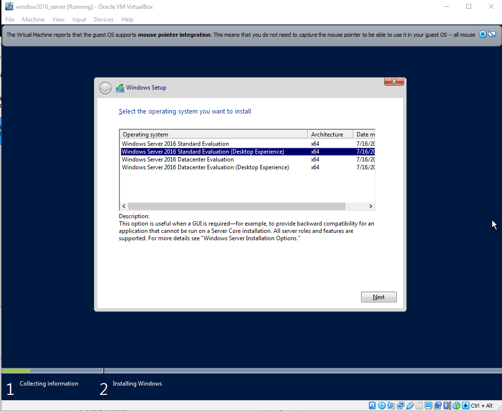The width and height of the screenshot is (502, 411).
Task: Click the keyboard capture arrow icon
Action: 465,406
